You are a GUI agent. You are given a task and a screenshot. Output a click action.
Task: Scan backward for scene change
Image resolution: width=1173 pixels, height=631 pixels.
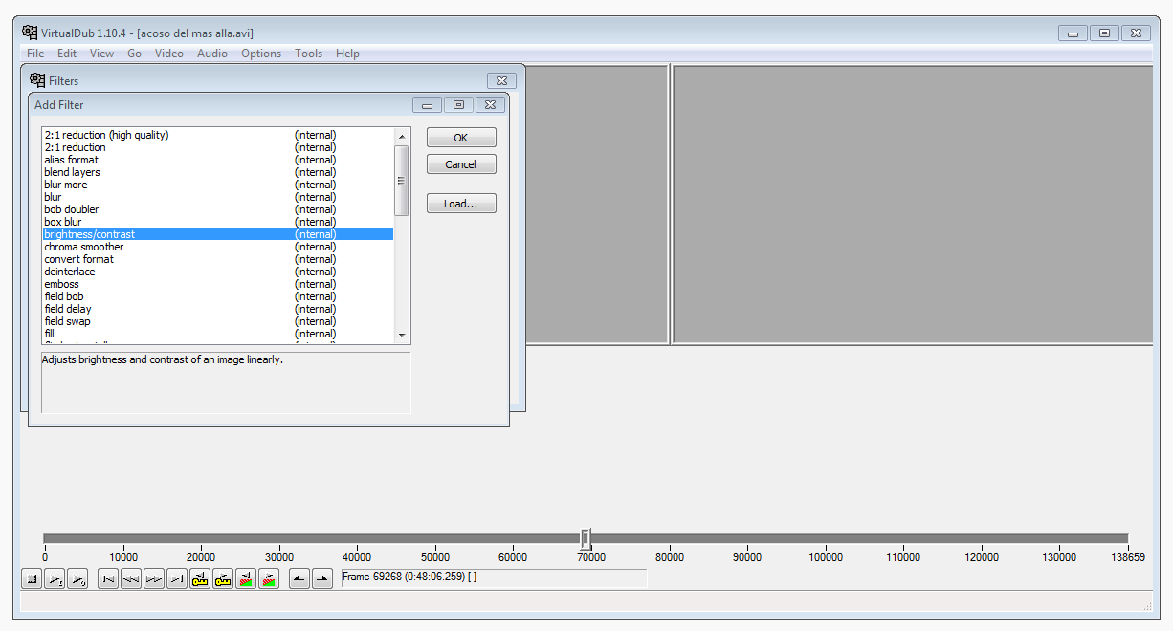coord(246,578)
